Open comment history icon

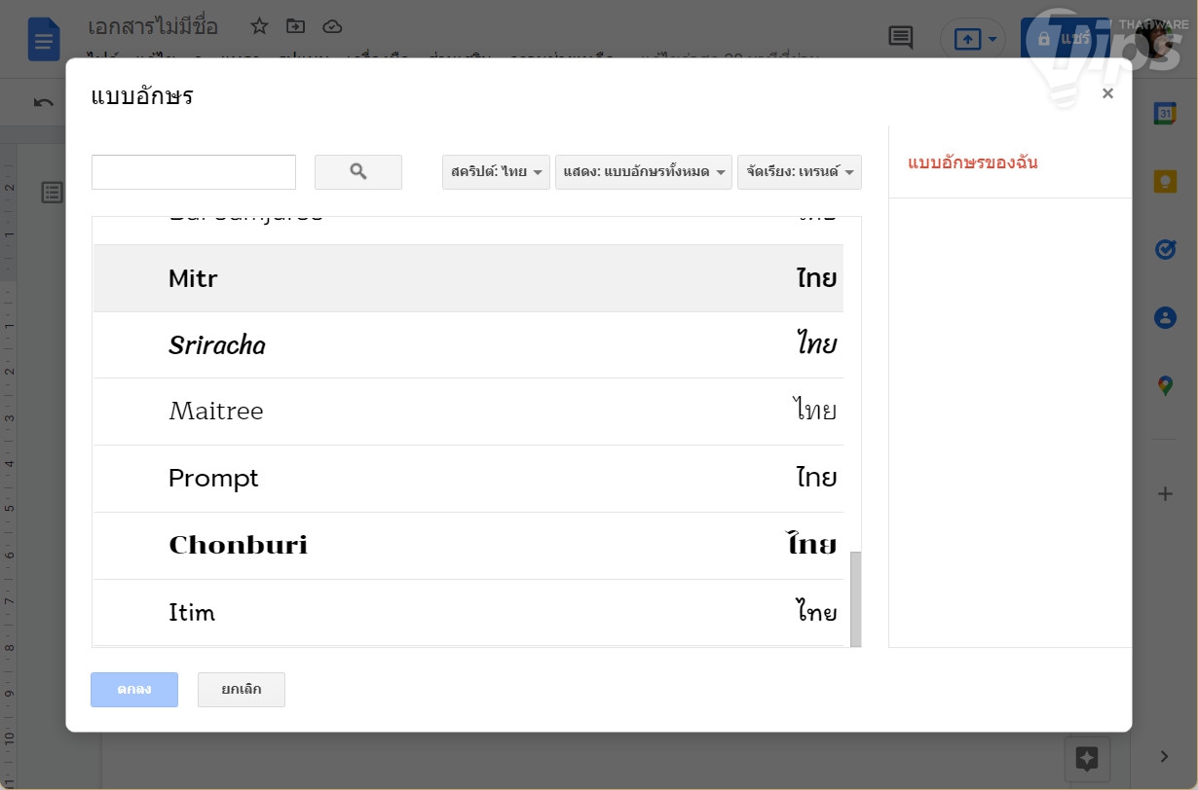(901, 38)
